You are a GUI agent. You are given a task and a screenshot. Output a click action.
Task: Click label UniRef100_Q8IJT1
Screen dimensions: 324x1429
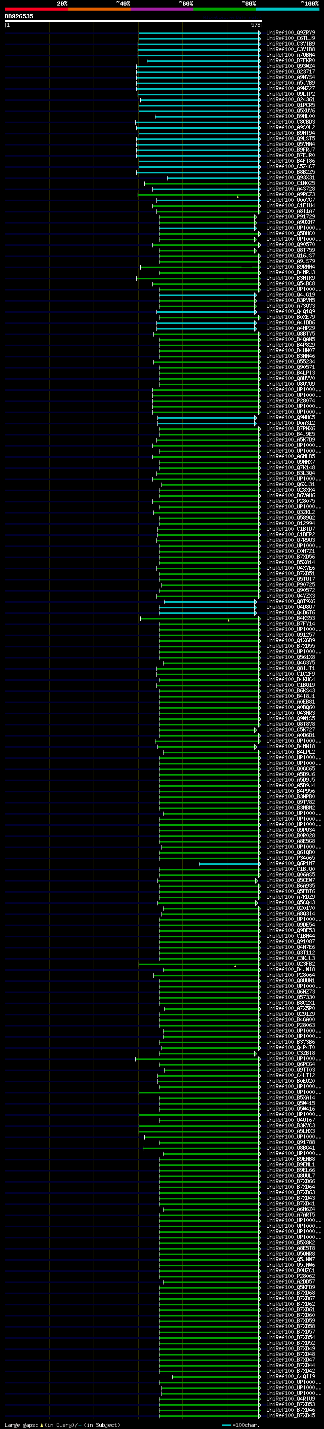click(291, 668)
